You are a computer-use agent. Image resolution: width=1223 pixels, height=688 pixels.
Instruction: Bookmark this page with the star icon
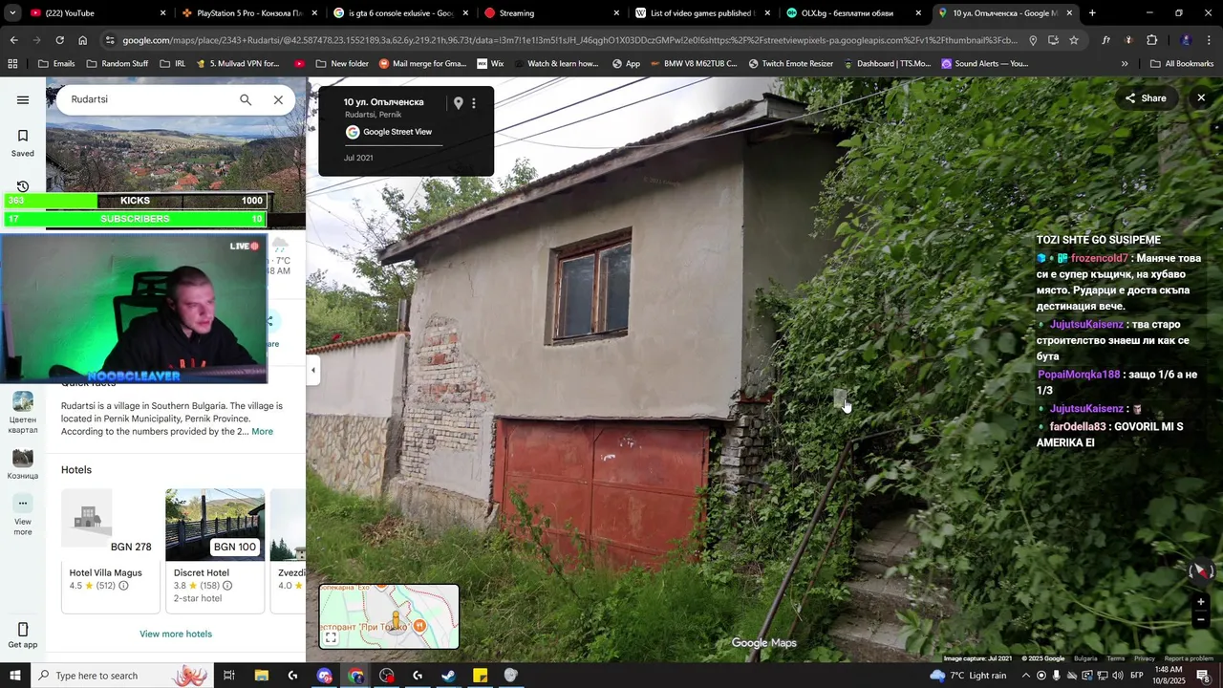coord(1074,40)
